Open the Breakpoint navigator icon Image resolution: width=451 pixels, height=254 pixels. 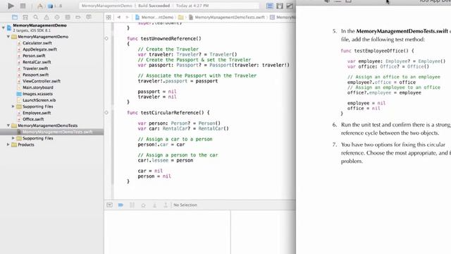coord(78,17)
